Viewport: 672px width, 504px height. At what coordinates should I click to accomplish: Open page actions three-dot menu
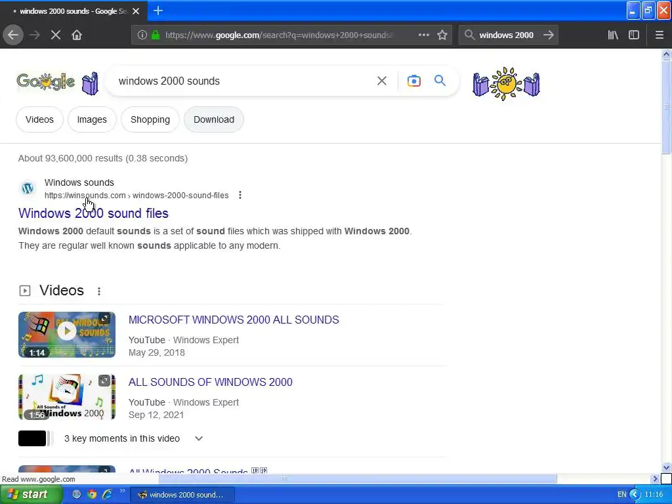click(424, 35)
